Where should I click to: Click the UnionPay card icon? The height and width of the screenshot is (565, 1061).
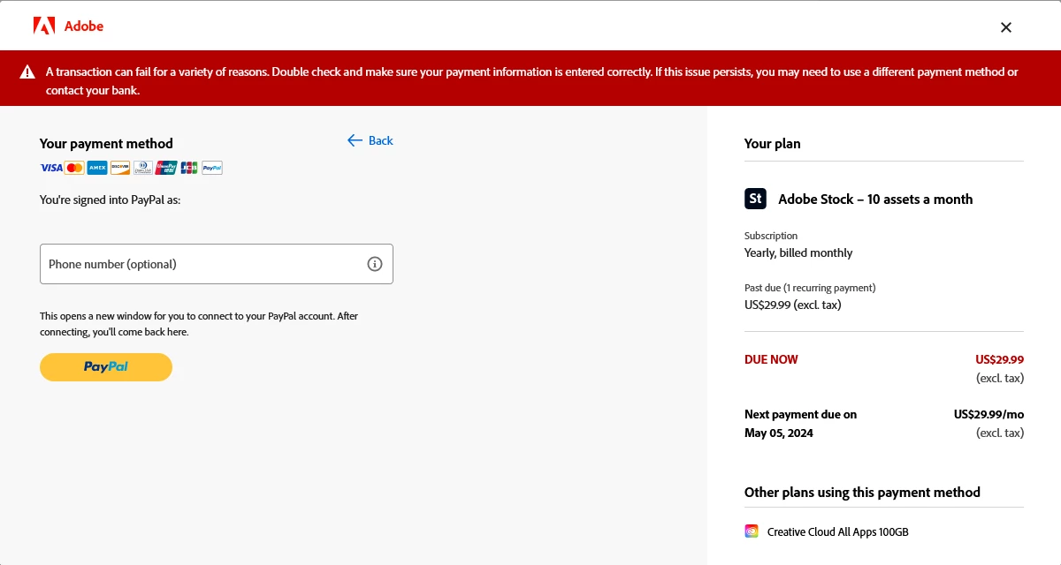coord(166,168)
